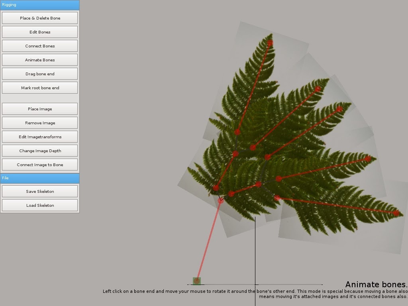Select bone end at topmost fern frond tip
The height and width of the screenshot is (306, 408).
pos(270,43)
